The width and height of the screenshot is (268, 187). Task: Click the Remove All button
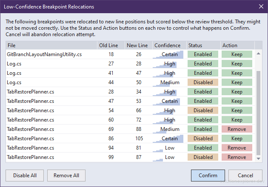coord(66,176)
